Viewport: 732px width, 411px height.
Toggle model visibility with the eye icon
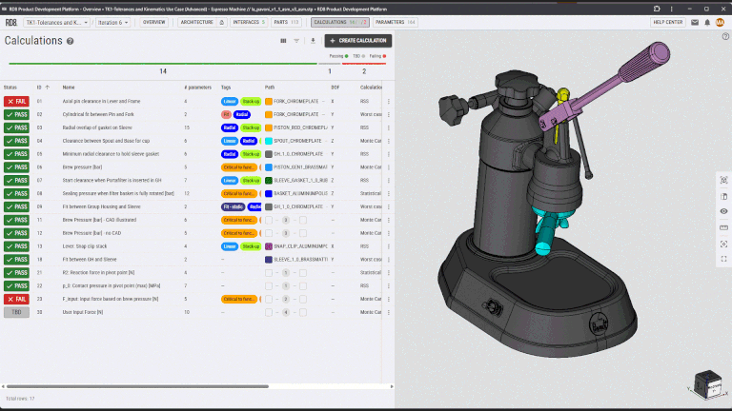click(x=723, y=211)
